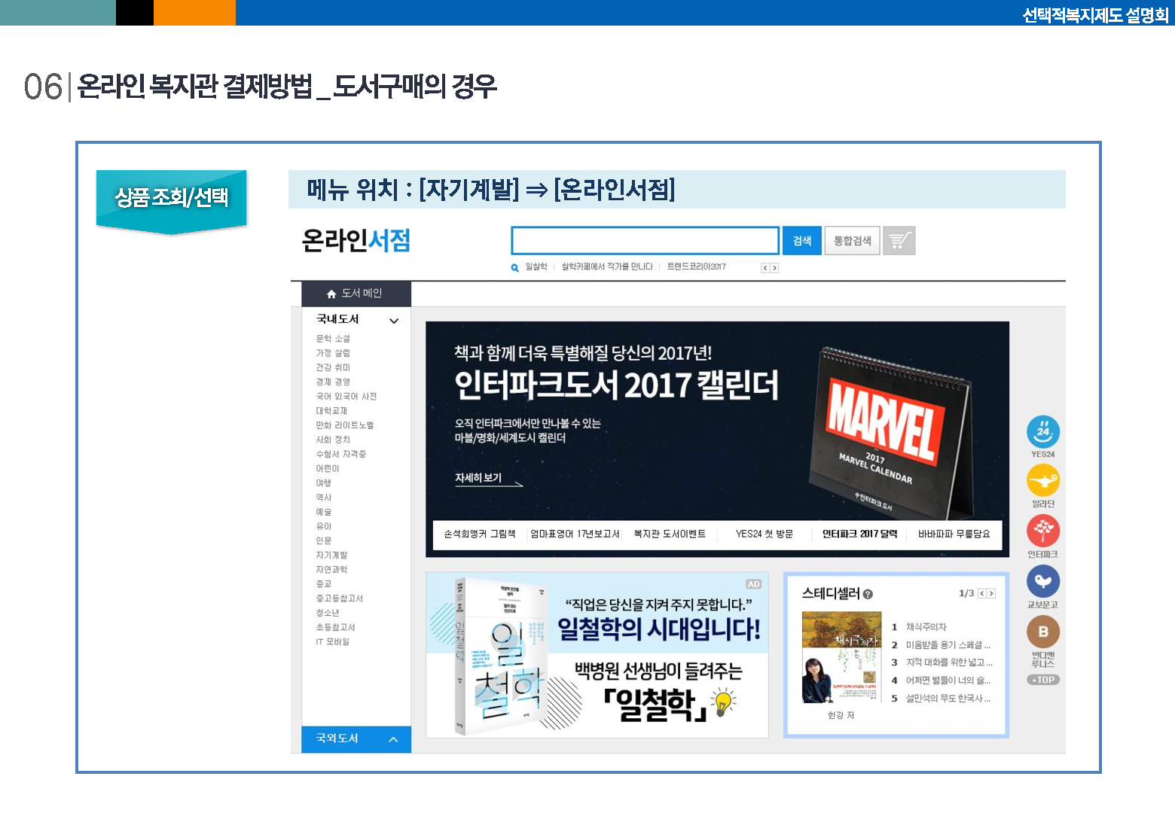The image size is (1175, 813).
Task: Expand the 국외도서 category section
Action: click(393, 739)
